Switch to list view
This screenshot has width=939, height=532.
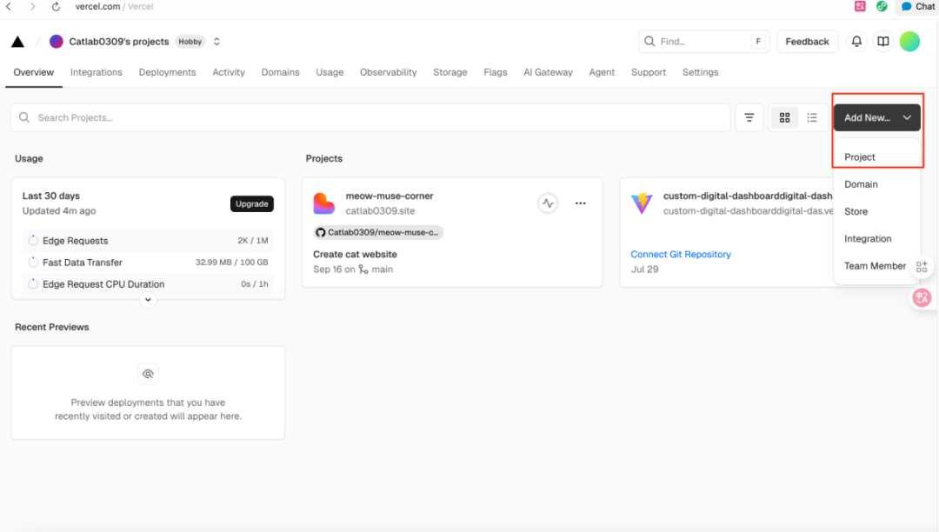tap(812, 118)
